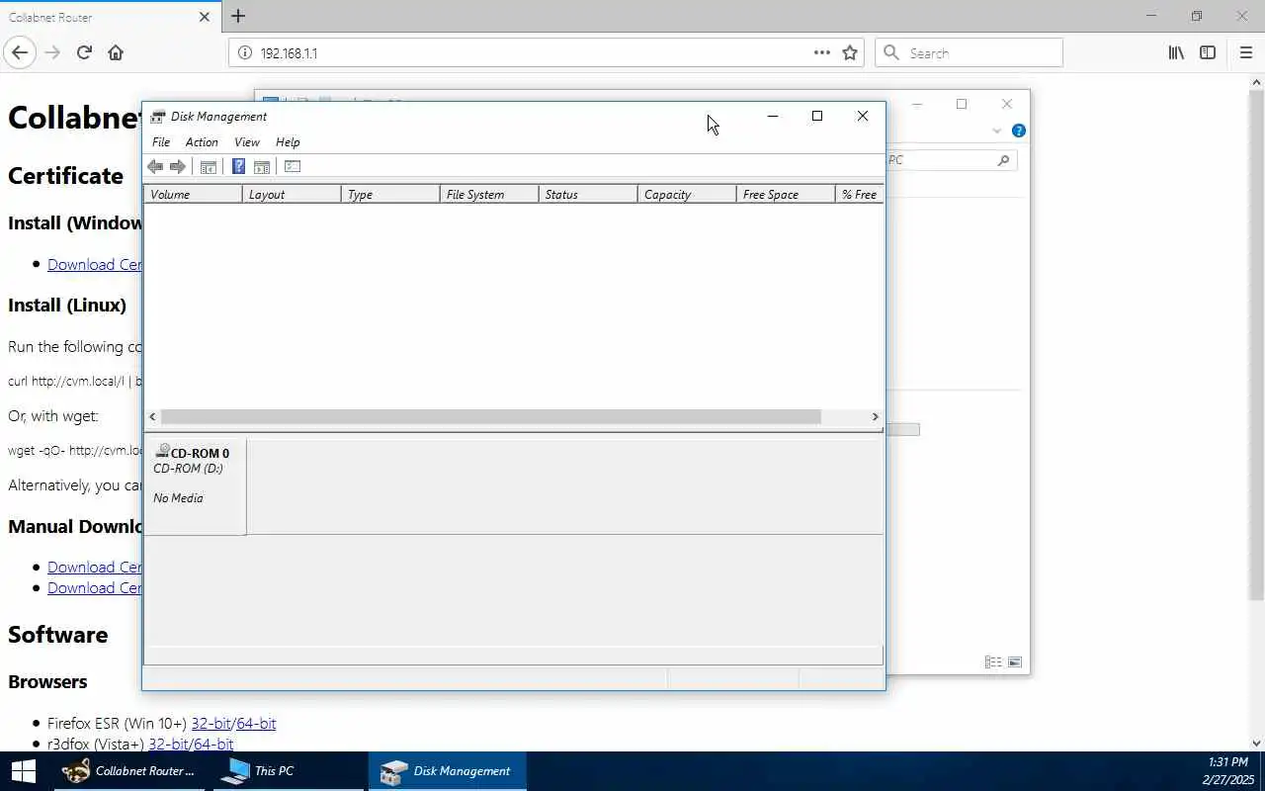The width and height of the screenshot is (1265, 791).
Task: Open the page actions three-dot menu
Action: 822,52
